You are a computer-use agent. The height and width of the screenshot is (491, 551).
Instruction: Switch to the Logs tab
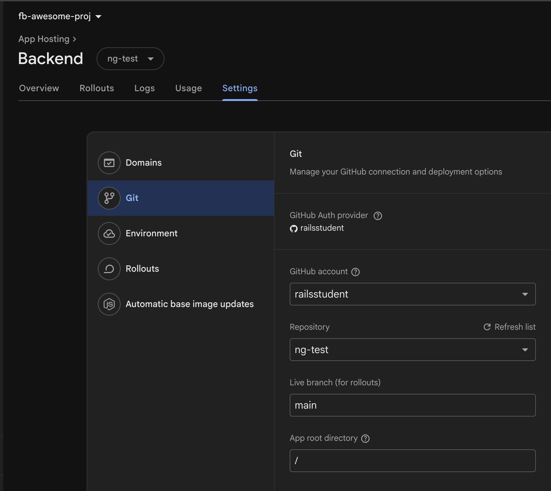[145, 88]
